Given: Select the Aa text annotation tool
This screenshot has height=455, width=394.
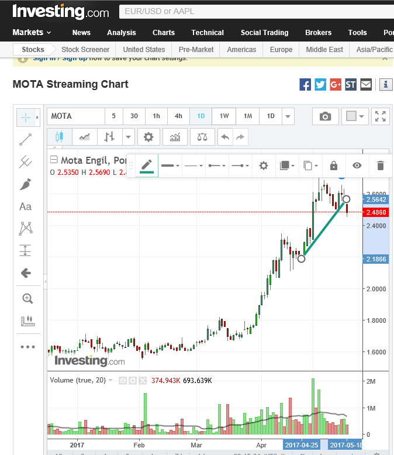Looking at the screenshot, I should pos(26,206).
